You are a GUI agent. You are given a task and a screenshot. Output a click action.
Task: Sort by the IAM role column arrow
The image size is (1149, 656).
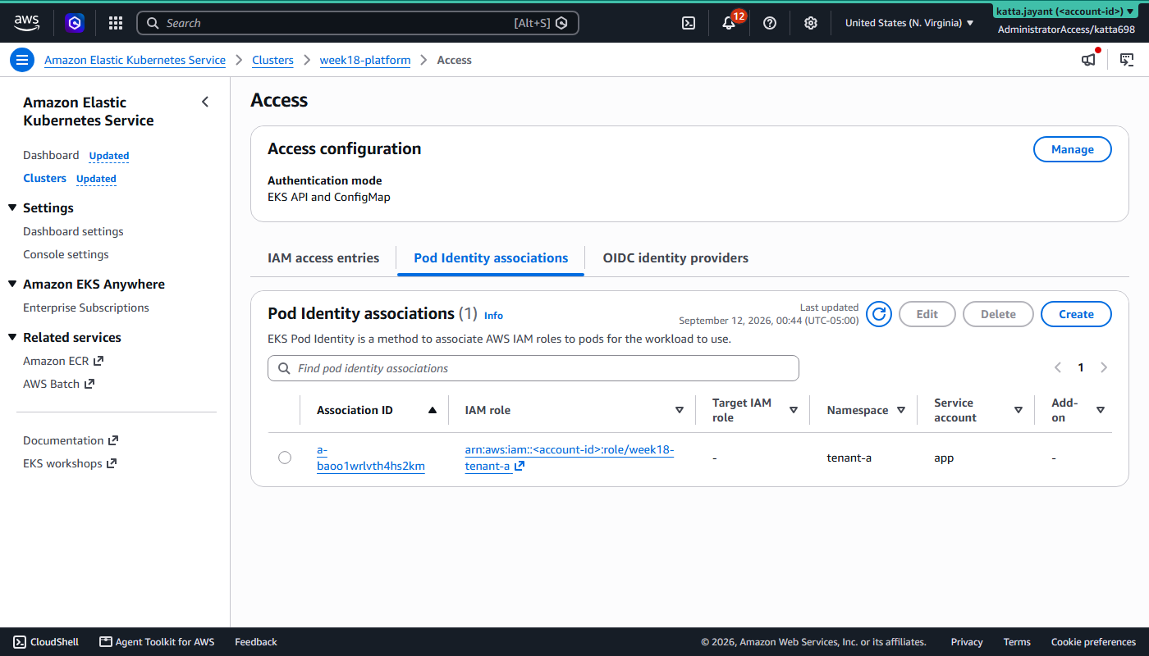[680, 410]
